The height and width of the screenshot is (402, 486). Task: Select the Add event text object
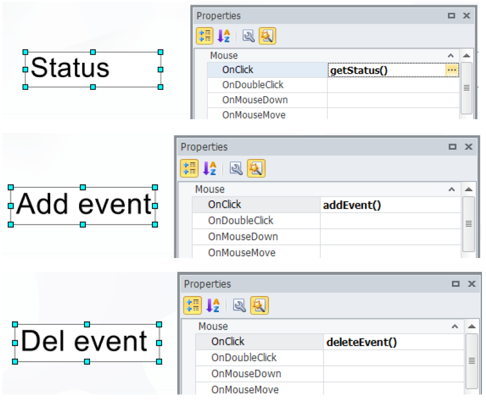[83, 206]
